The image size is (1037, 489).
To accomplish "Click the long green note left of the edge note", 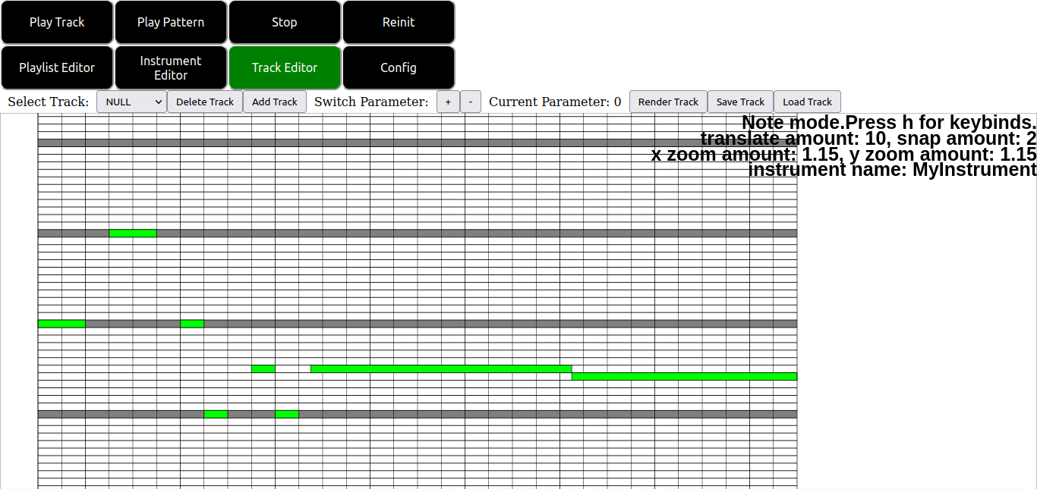I will pyautogui.click(x=440, y=369).
